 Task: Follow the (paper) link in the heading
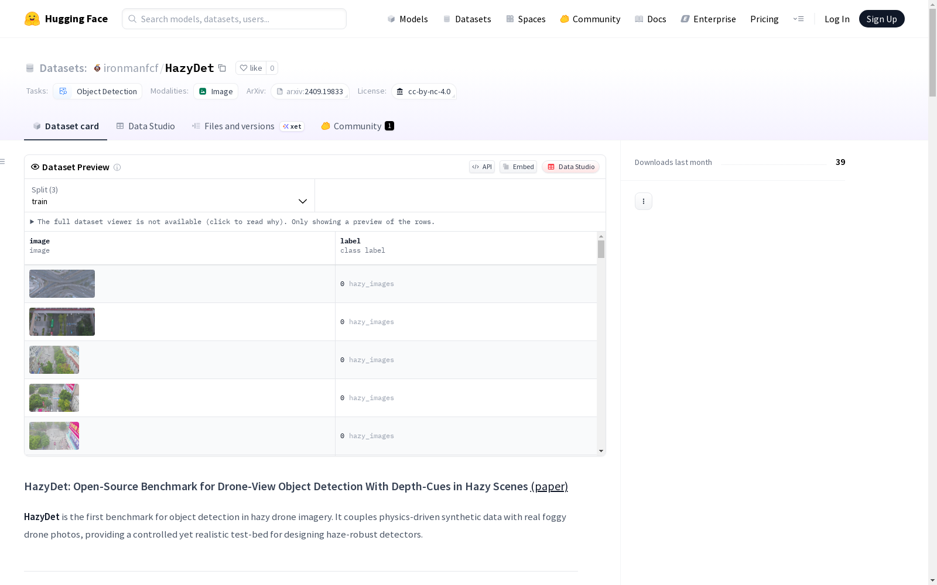click(549, 486)
